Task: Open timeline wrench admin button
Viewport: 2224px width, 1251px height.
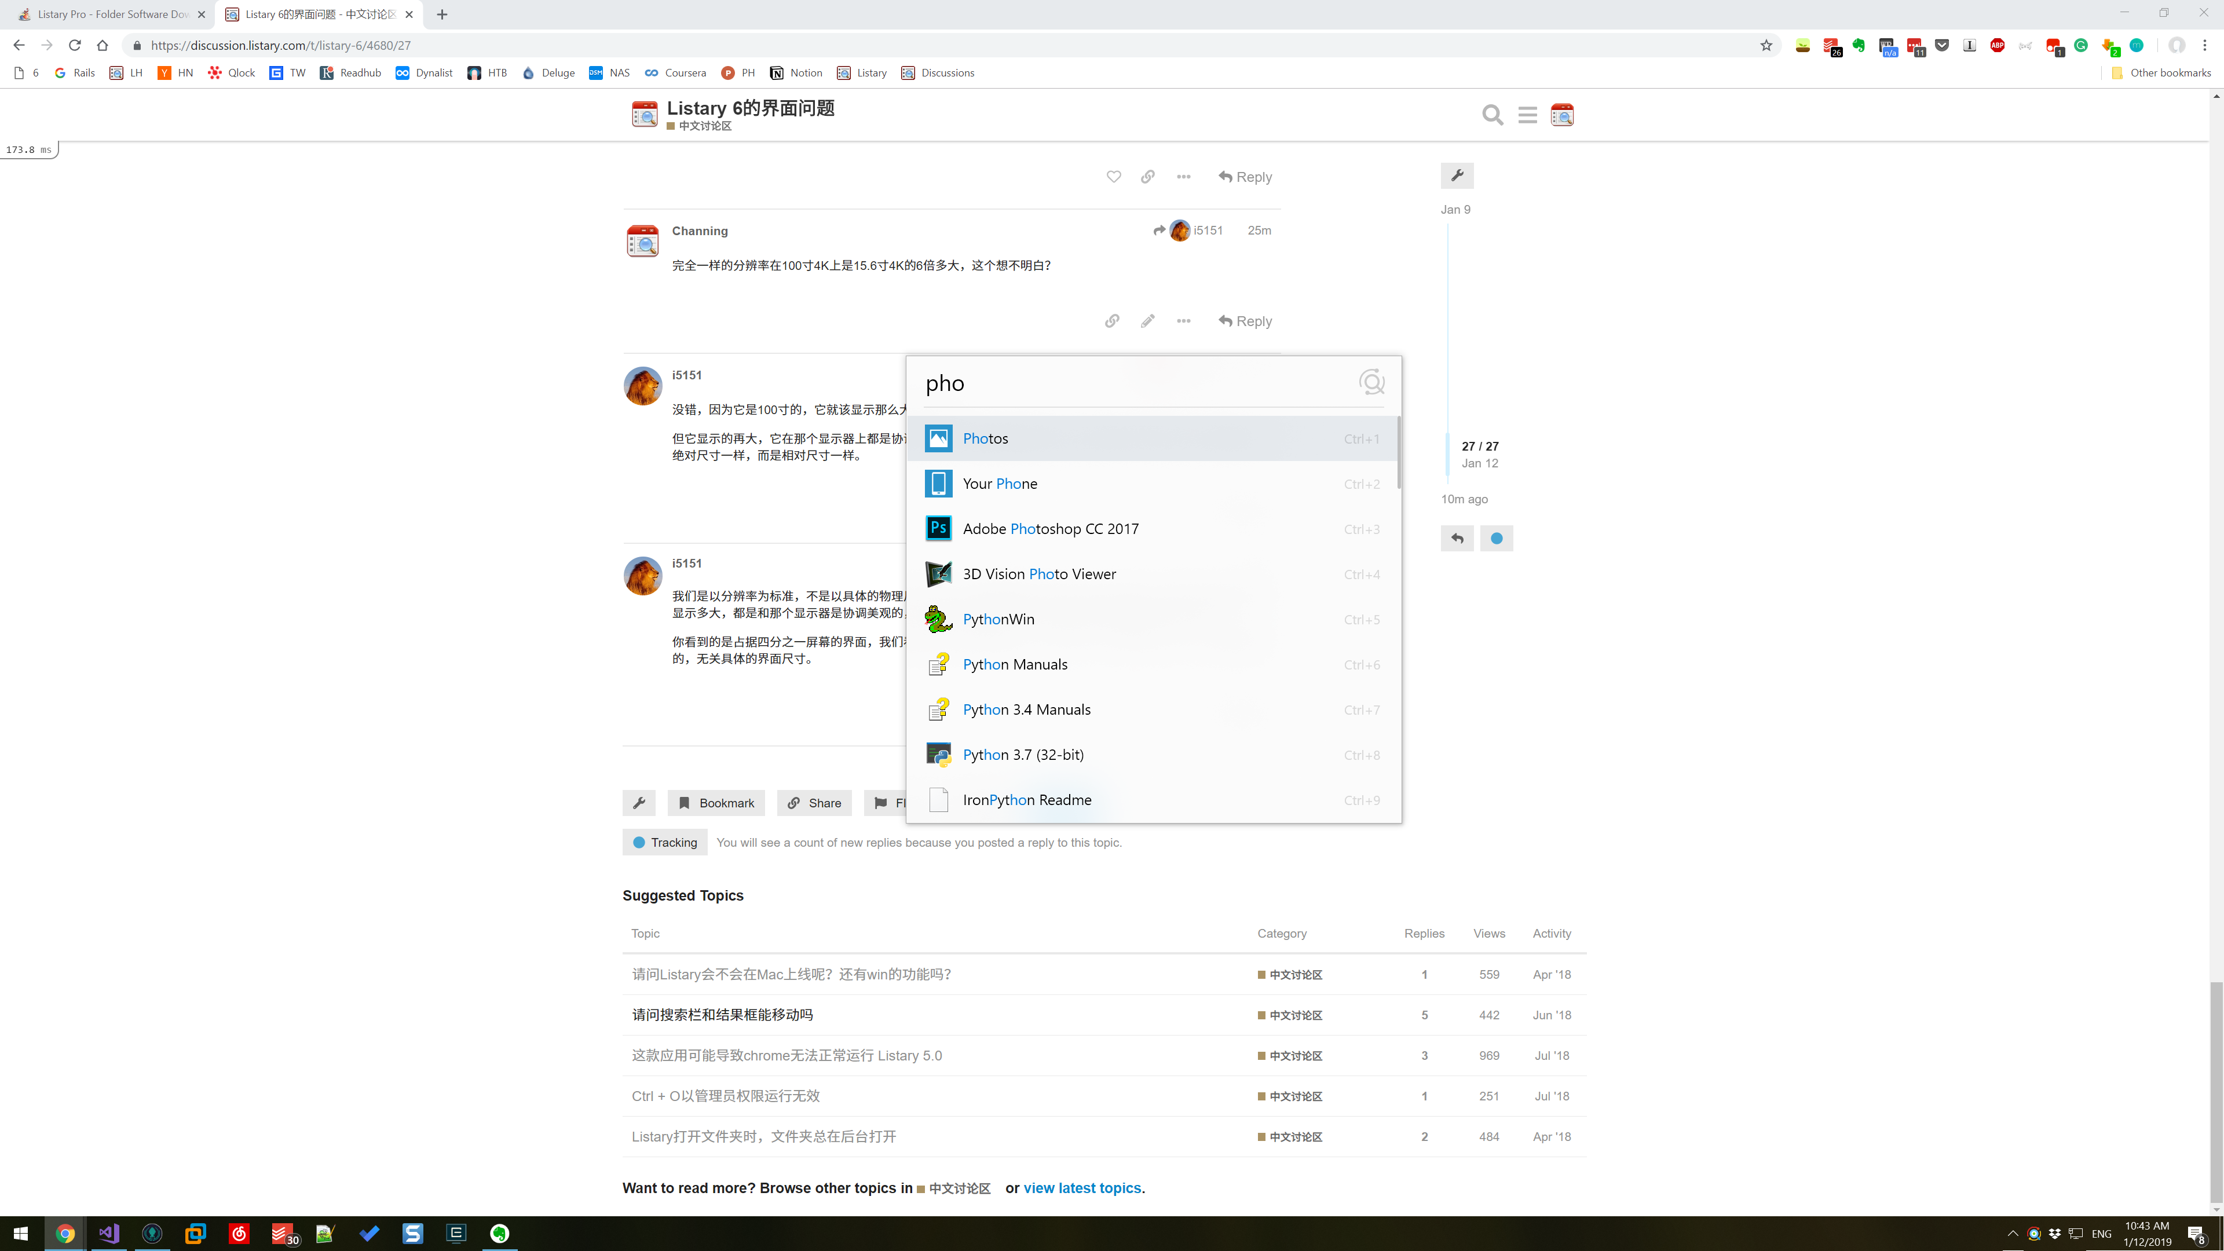Action: (x=1457, y=175)
